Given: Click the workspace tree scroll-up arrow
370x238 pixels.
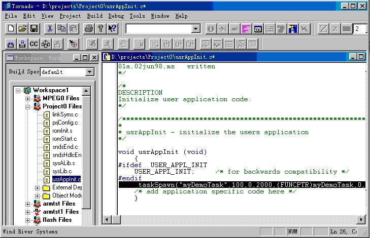Looking at the screenshot, I should tap(86, 91).
